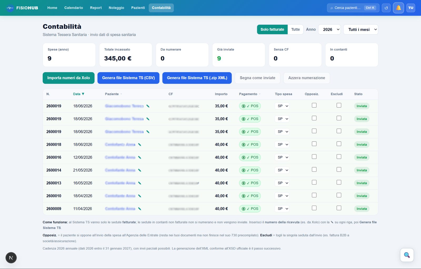This screenshot has height=269, width=421.
Task: Select the Solo fatturate filter
Action: [272, 29]
